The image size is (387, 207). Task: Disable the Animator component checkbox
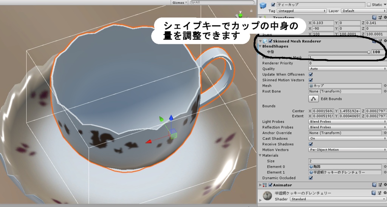pyautogui.click(x=270, y=185)
